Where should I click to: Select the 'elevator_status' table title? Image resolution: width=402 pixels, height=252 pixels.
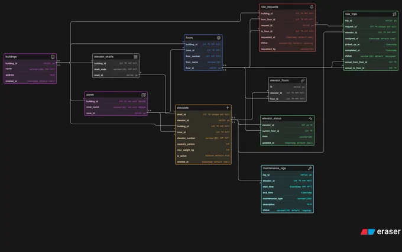click(x=272, y=118)
